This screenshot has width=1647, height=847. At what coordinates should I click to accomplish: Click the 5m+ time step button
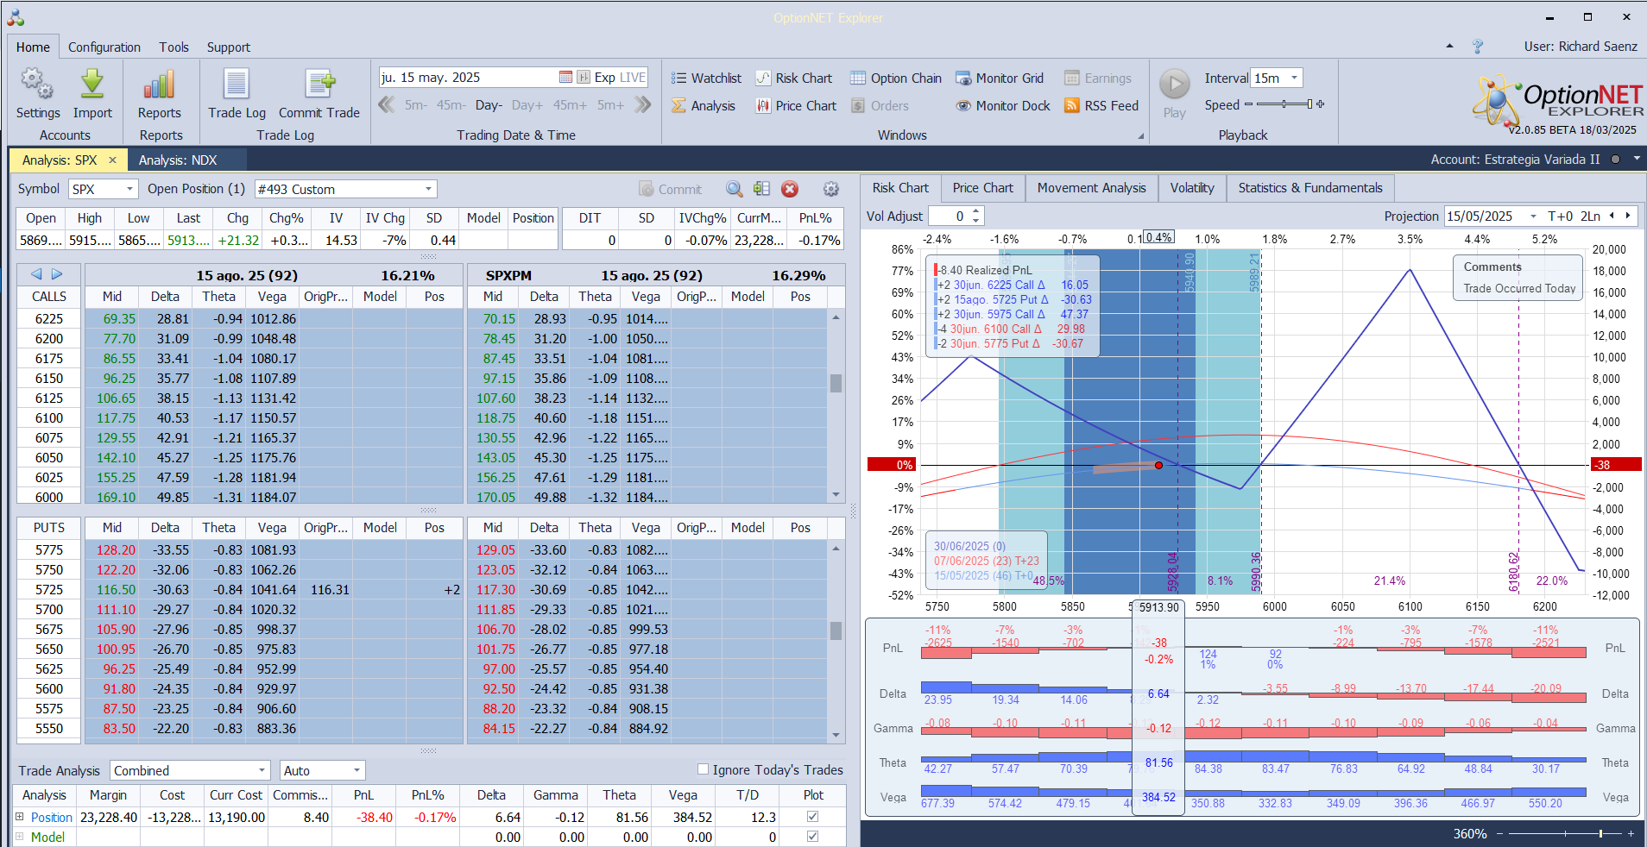coord(610,105)
